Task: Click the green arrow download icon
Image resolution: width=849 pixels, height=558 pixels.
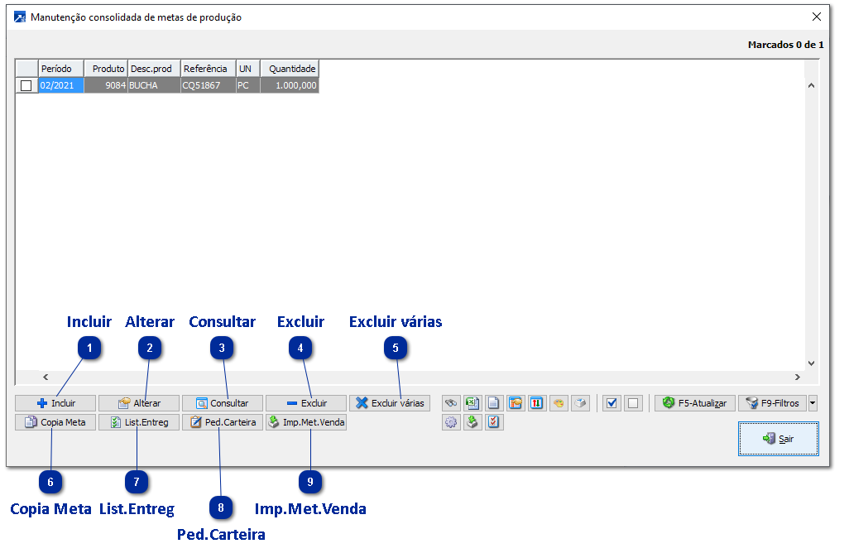Action: (x=472, y=422)
